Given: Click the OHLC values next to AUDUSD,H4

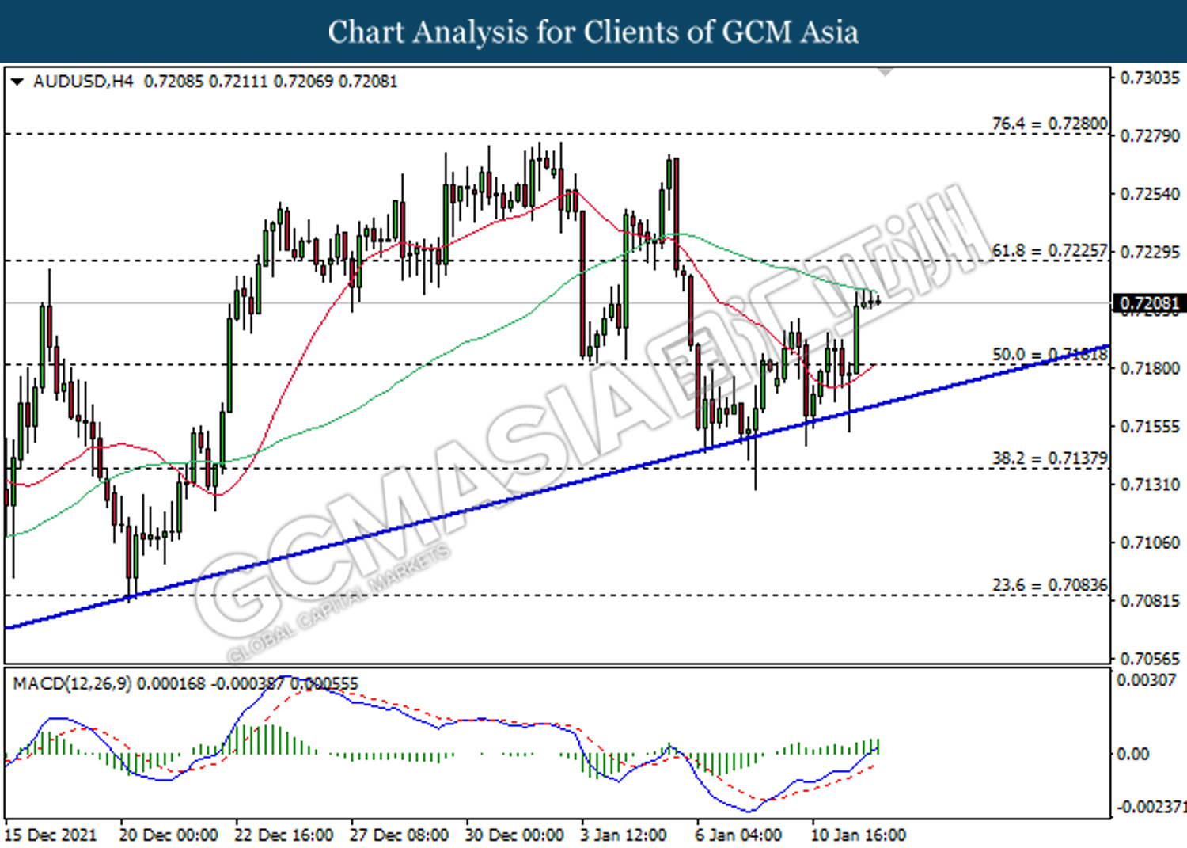Looking at the screenshot, I should pyautogui.click(x=271, y=82).
